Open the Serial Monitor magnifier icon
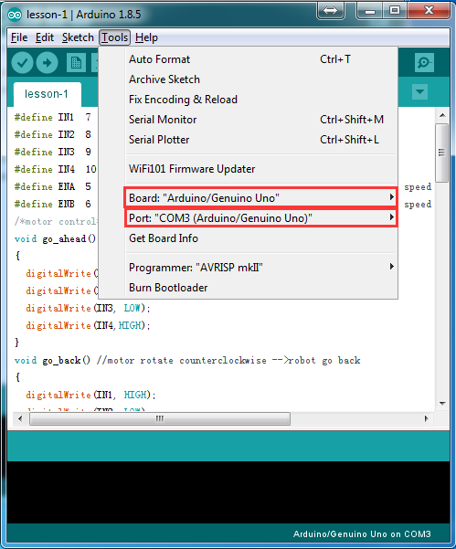456x549 pixels. pyautogui.click(x=424, y=63)
